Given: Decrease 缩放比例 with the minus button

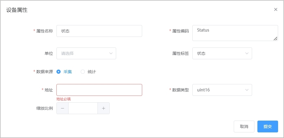Looking at the screenshot, I should tap(62, 108).
